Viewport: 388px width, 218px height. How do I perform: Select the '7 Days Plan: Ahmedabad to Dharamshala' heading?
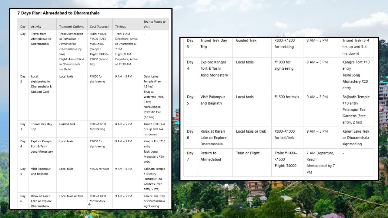(59, 13)
